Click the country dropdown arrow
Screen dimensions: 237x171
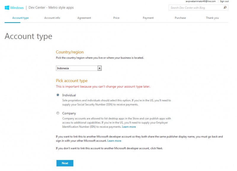100,68
